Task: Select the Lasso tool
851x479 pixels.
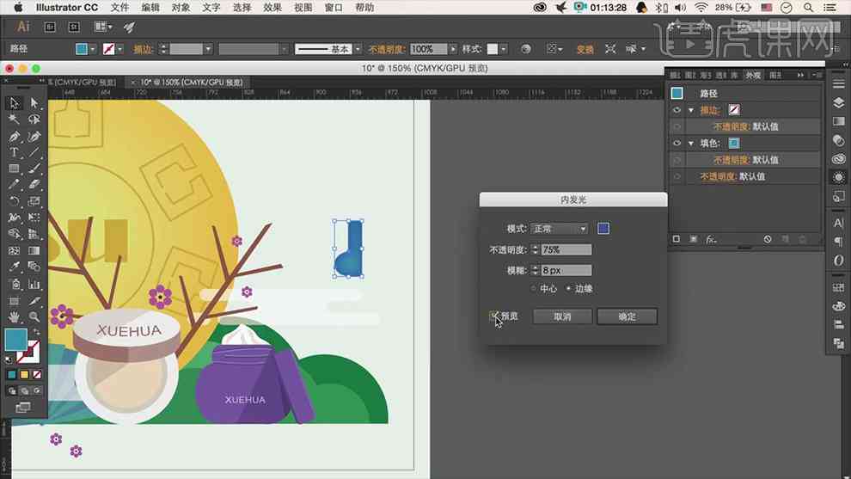Action: 34,119
